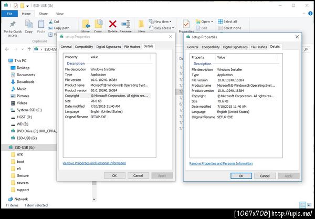Click the search magnifier icon
315x219 pixels.
point(306,49)
